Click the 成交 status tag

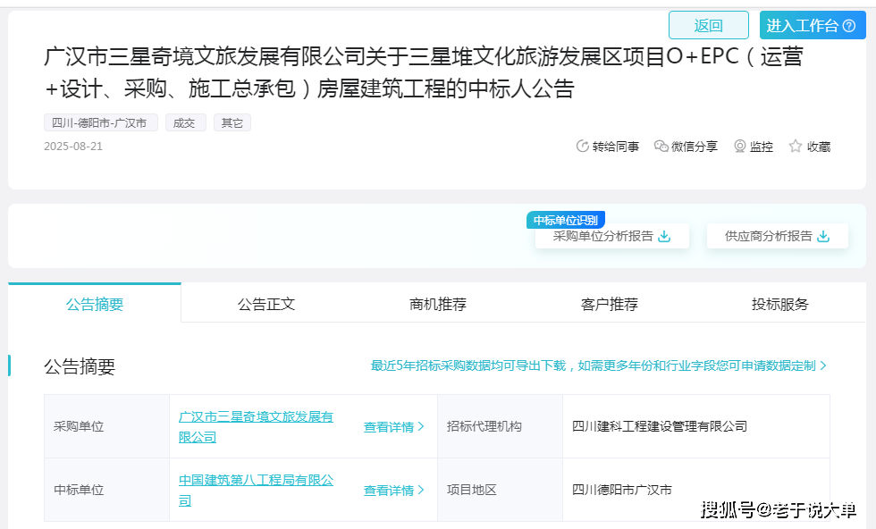(x=185, y=123)
